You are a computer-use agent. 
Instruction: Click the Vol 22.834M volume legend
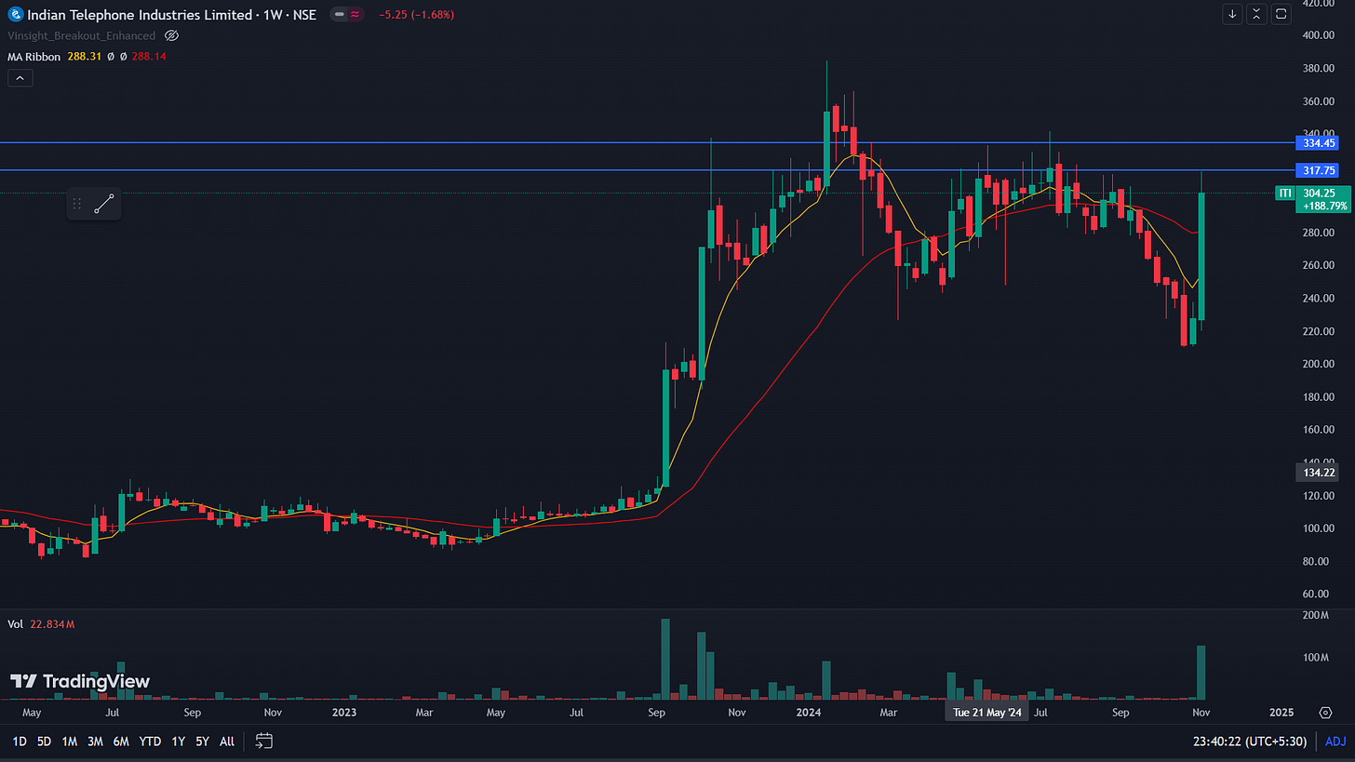click(x=43, y=623)
